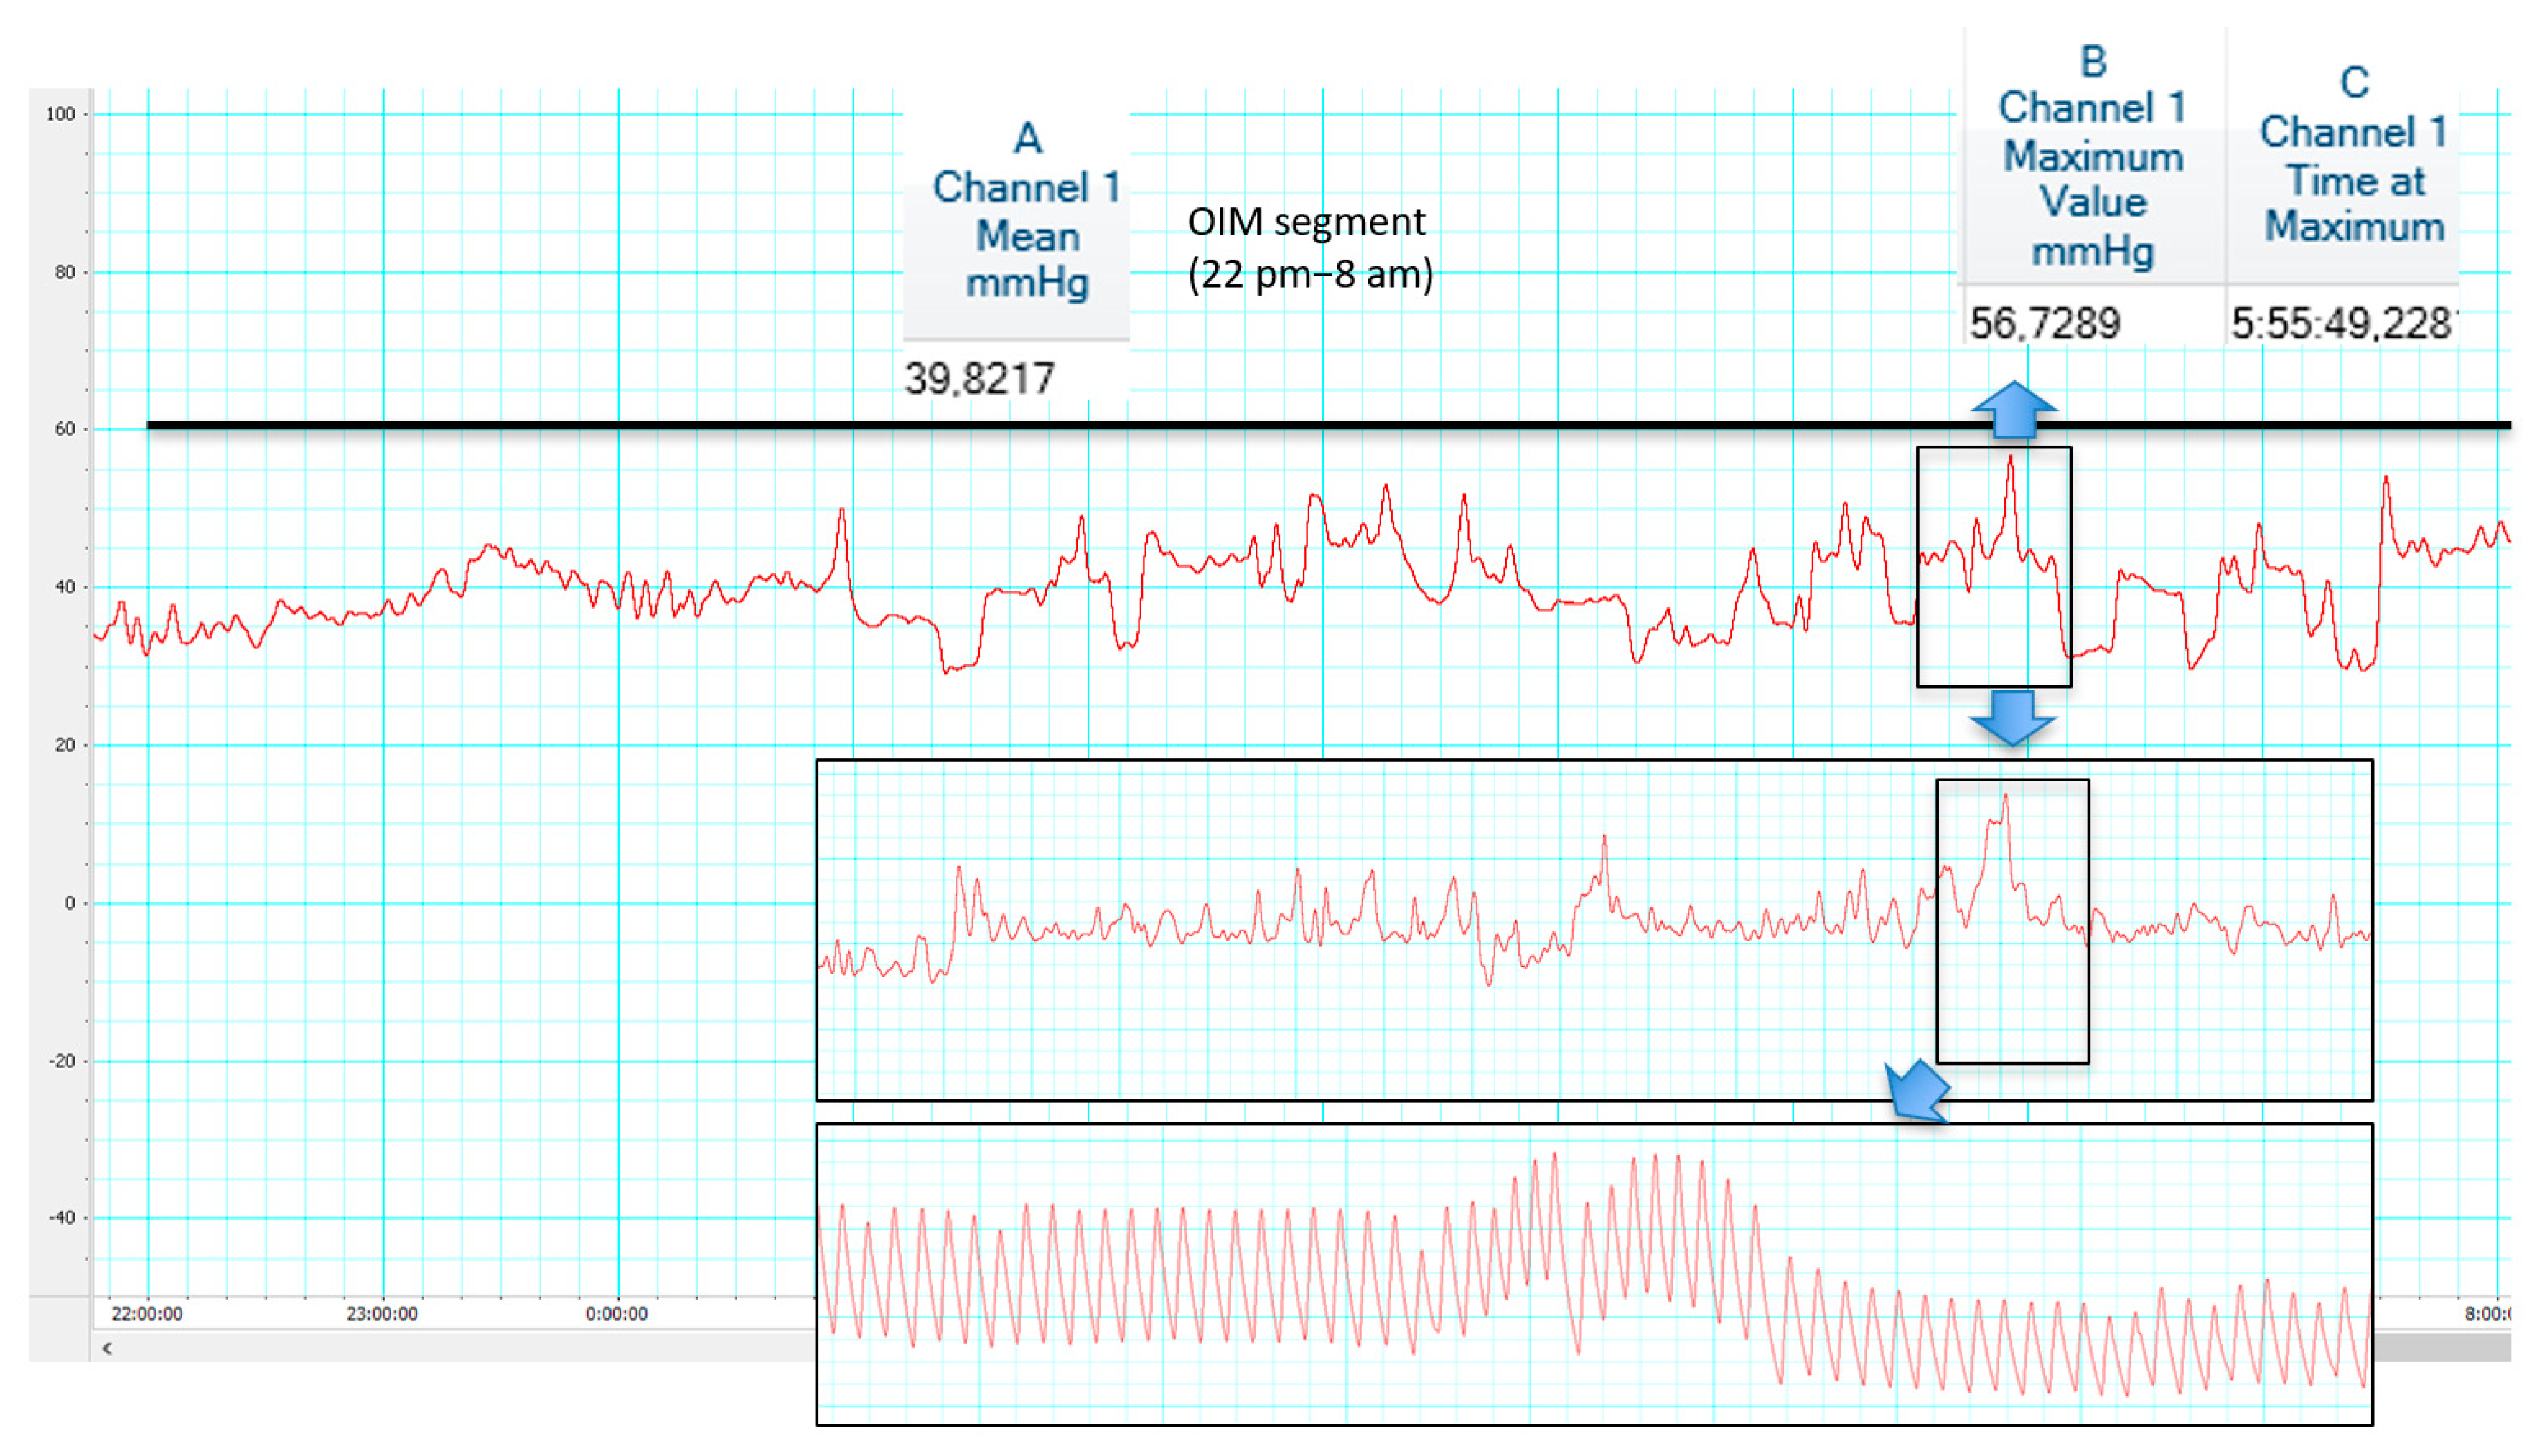Select column A Channel 1 Mean header
This screenshot has height=1456, width=2537.
tap(1025, 210)
